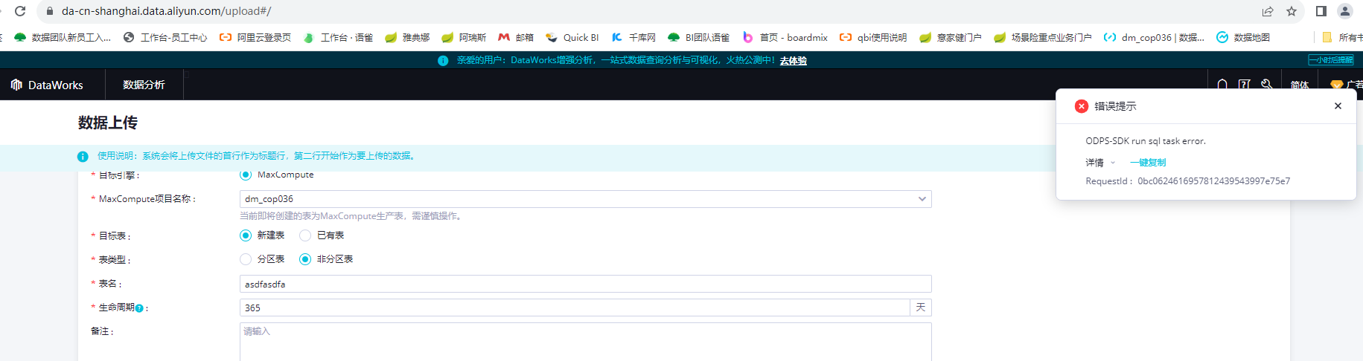Open the 意家健门户 bookmark
This screenshot has height=361, width=1363.
click(951, 37)
